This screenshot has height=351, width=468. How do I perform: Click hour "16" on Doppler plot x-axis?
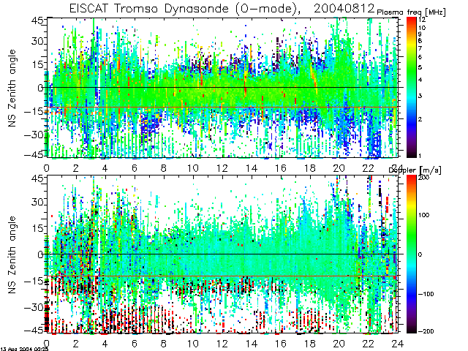[x=281, y=344]
